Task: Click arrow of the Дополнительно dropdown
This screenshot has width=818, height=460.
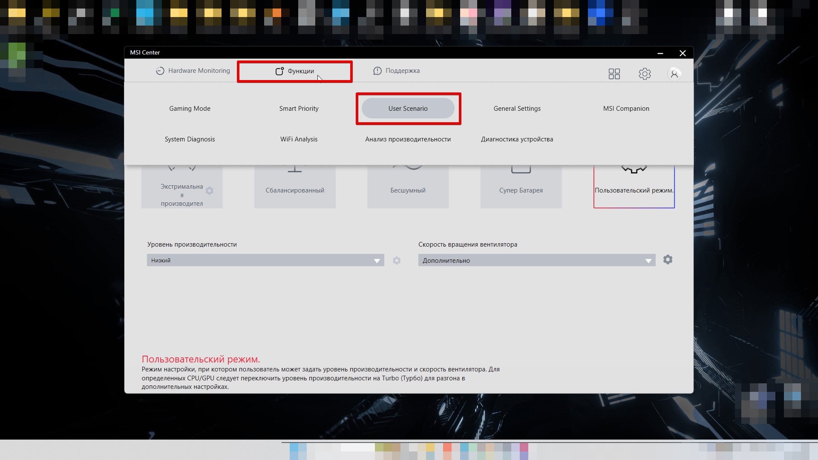Action: click(648, 261)
